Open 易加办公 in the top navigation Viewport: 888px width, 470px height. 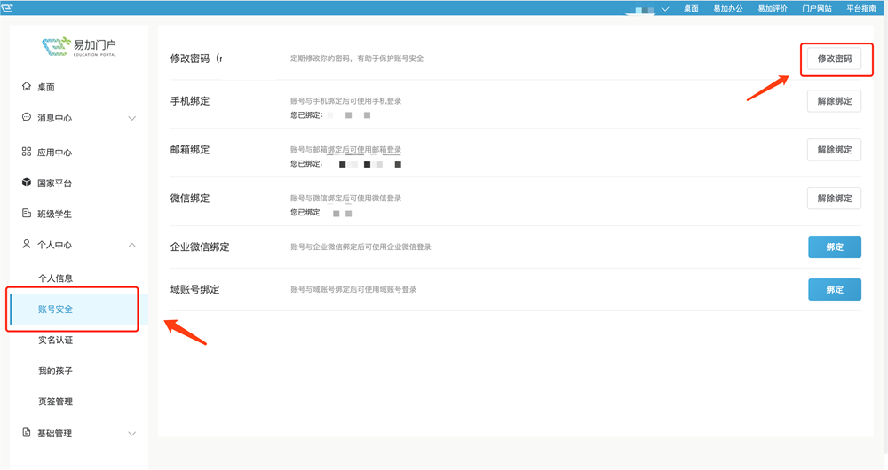pos(728,9)
